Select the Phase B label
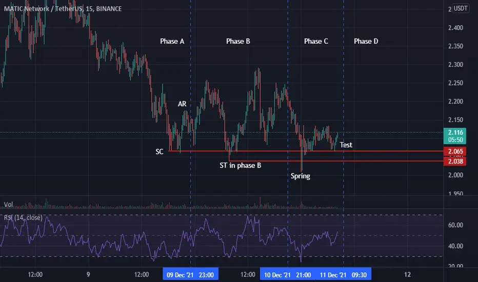 [238, 41]
